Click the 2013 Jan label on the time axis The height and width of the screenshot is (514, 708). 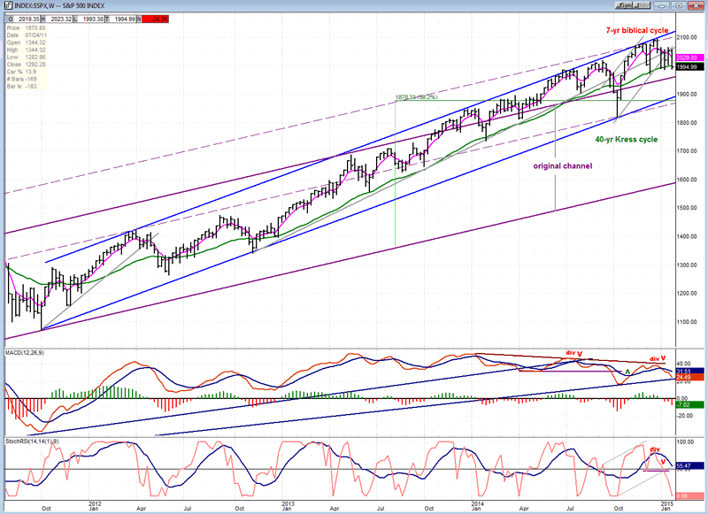(x=288, y=506)
